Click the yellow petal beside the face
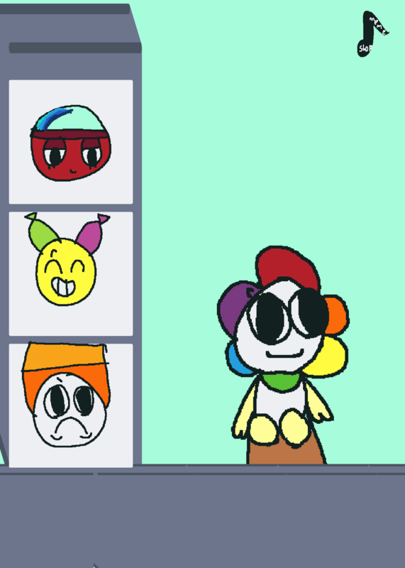405x568 pixels. coord(328,357)
